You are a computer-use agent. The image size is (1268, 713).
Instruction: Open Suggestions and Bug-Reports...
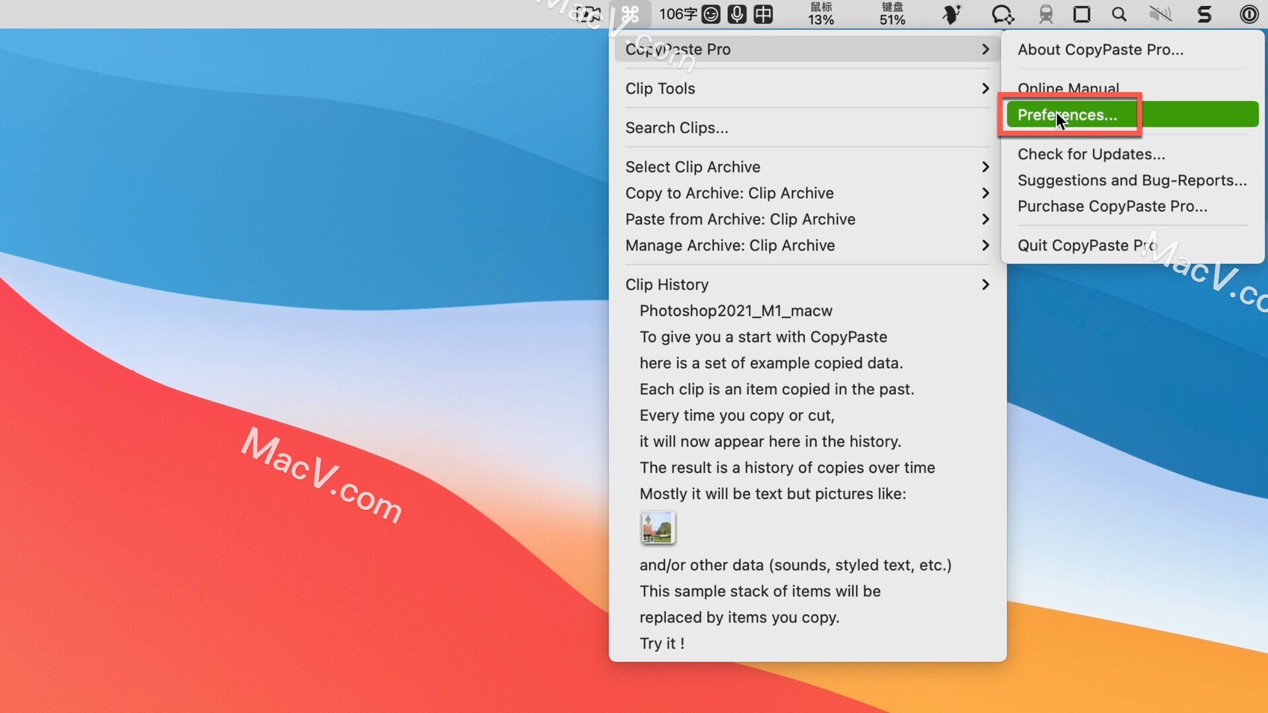click(1133, 180)
